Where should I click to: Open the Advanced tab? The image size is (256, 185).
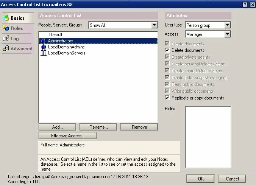click(21, 49)
